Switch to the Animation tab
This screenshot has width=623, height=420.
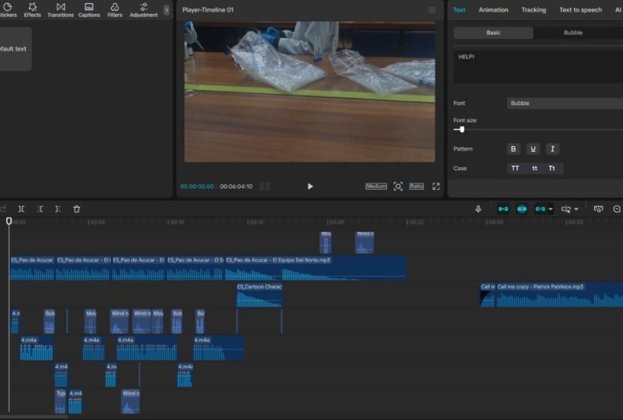coord(493,10)
